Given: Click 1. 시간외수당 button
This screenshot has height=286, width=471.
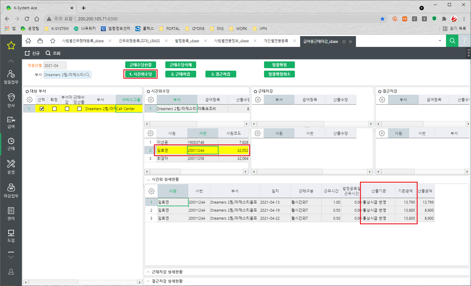Looking at the screenshot, I should click(x=141, y=74).
